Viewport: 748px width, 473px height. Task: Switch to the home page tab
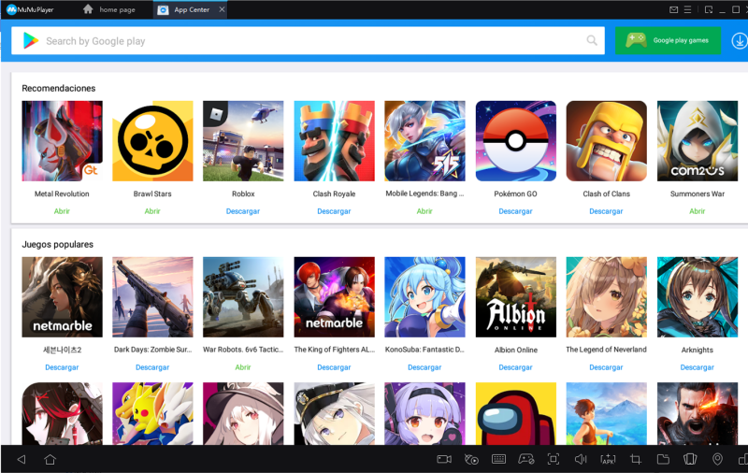[108, 9]
